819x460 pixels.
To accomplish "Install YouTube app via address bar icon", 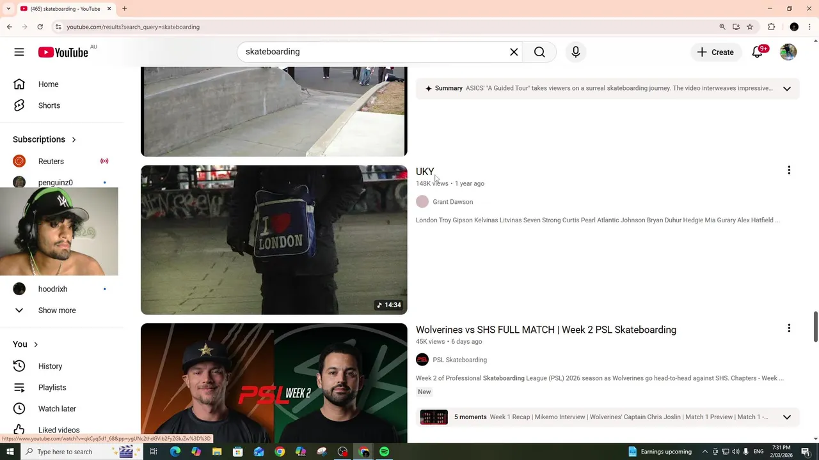I will pos(736,27).
